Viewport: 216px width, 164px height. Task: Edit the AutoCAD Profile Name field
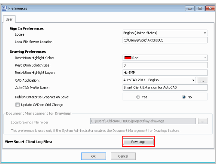click(165, 87)
